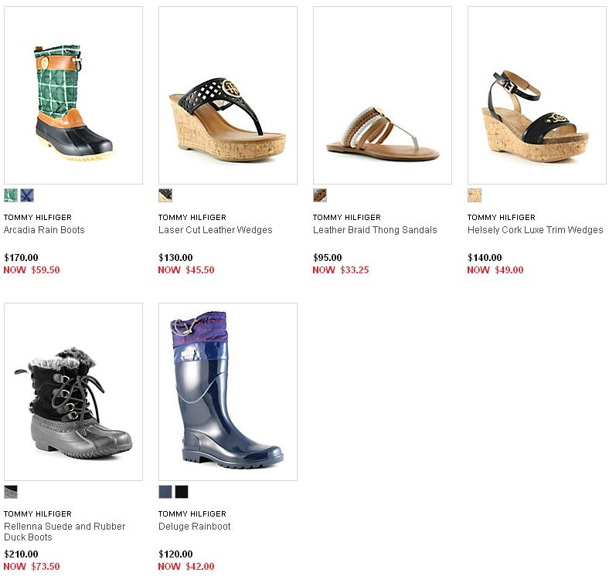Open the Arcadia Rain Boots product image
Image resolution: width=609 pixels, height=576 pixels.
(x=73, y=95)
